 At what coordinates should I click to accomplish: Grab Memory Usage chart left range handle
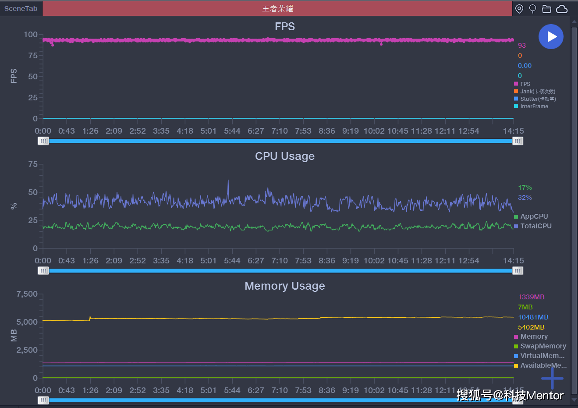43,400
